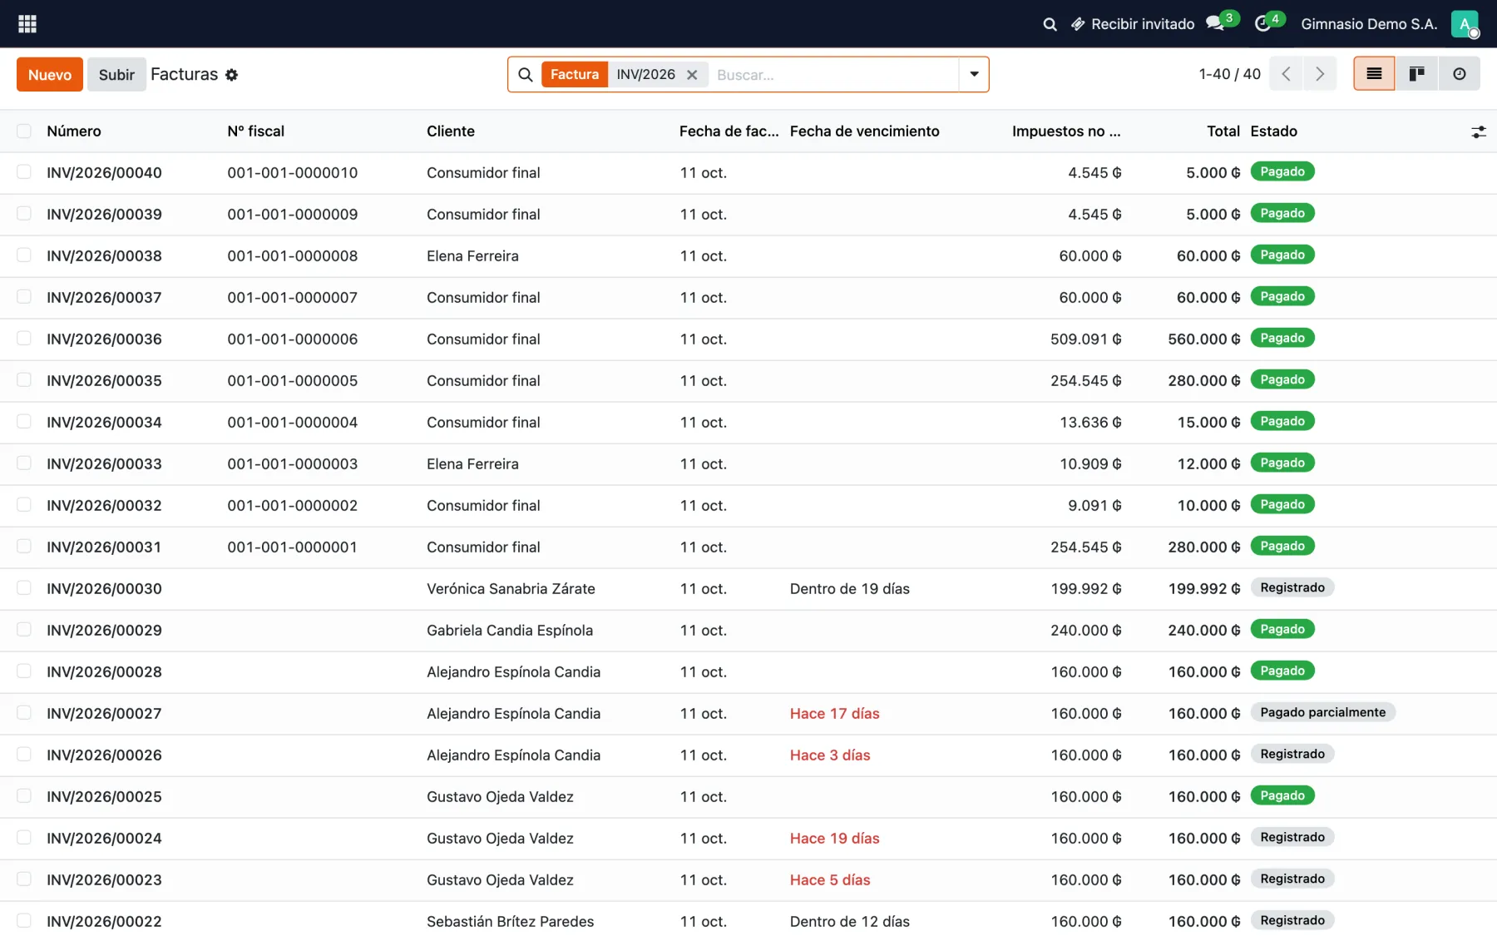Viewport: 1497px width, 936px height.
Task: Sort by Nº fiscal column header
Action: point(255,131)
